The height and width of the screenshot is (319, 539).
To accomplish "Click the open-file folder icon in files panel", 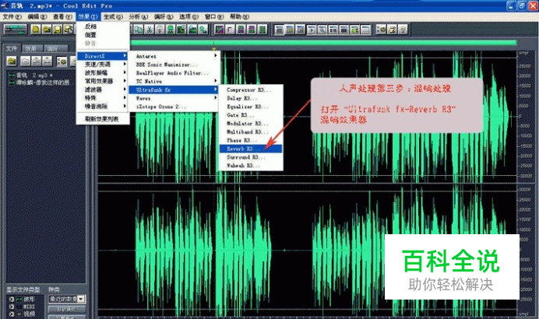I will 12,61.
